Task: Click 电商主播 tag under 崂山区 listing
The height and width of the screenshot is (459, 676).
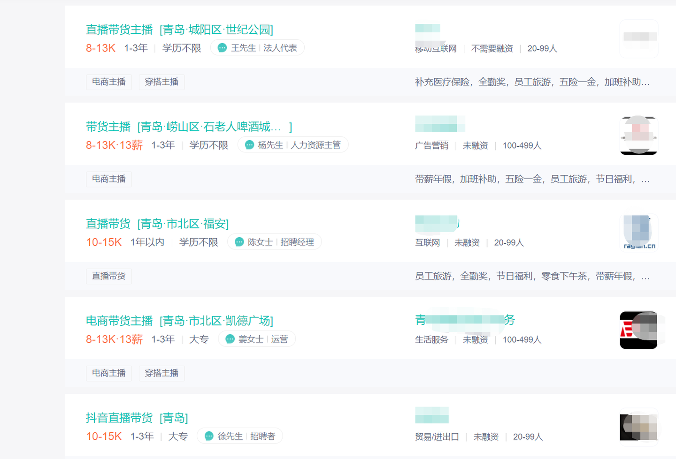Action: [x=109, y=179]
